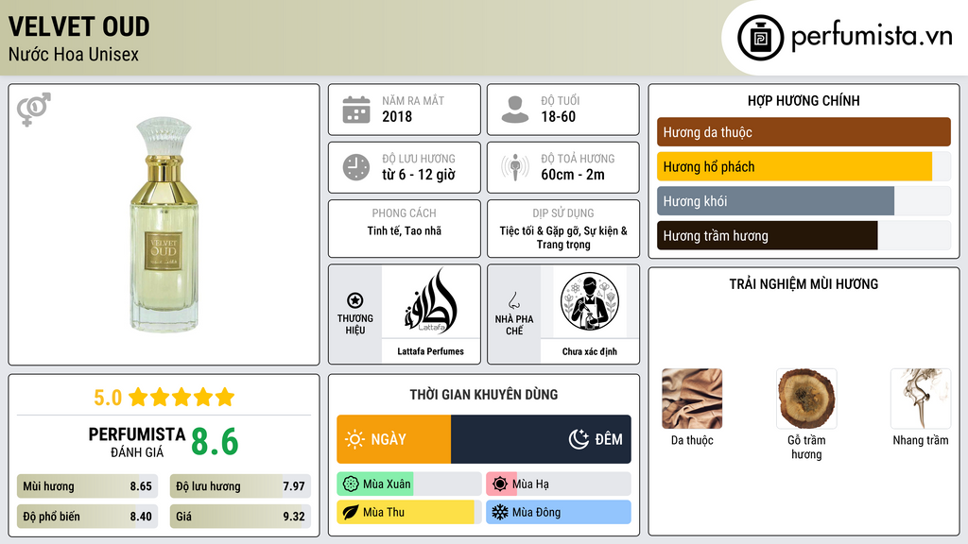
Task: Click the flower icon for Mùa Xuân
Action: tap(351, 484)
